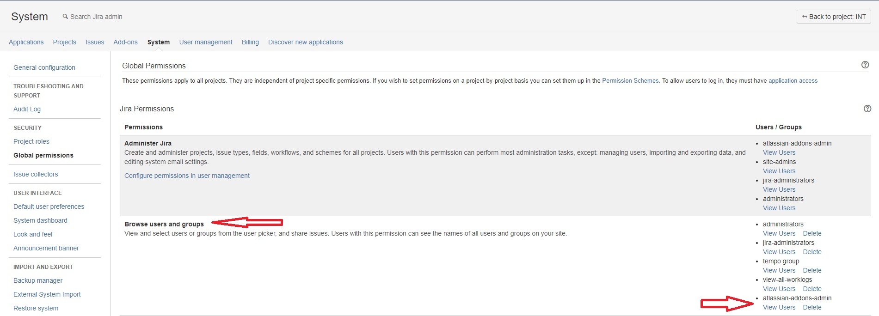Open the User management tab
This screenshot has height=316, width=879.
(206, 42)
